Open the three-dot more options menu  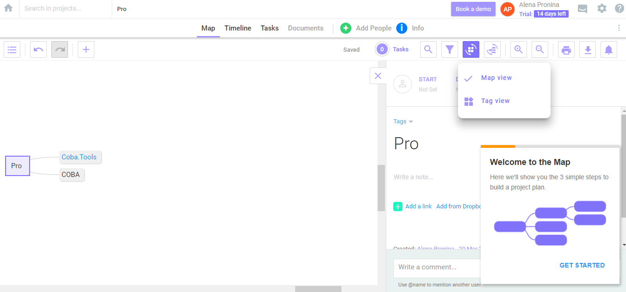[x=619, y=28]
